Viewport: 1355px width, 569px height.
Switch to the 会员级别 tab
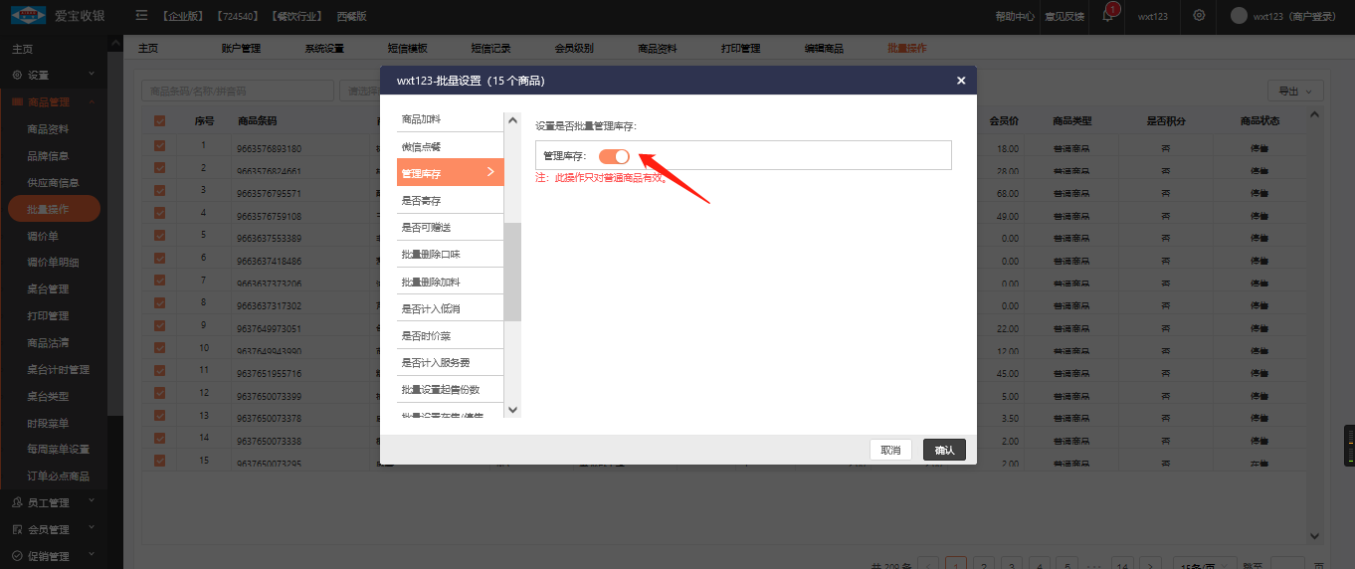pyautogui.click(x=574, y=48)
